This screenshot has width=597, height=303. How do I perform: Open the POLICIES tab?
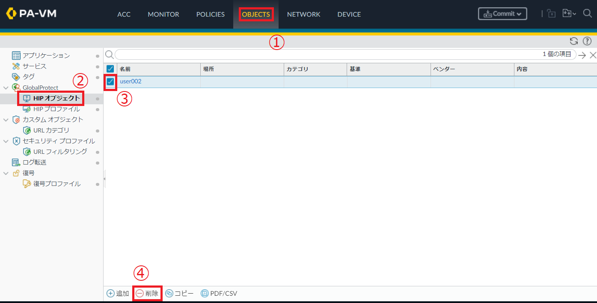211,15
